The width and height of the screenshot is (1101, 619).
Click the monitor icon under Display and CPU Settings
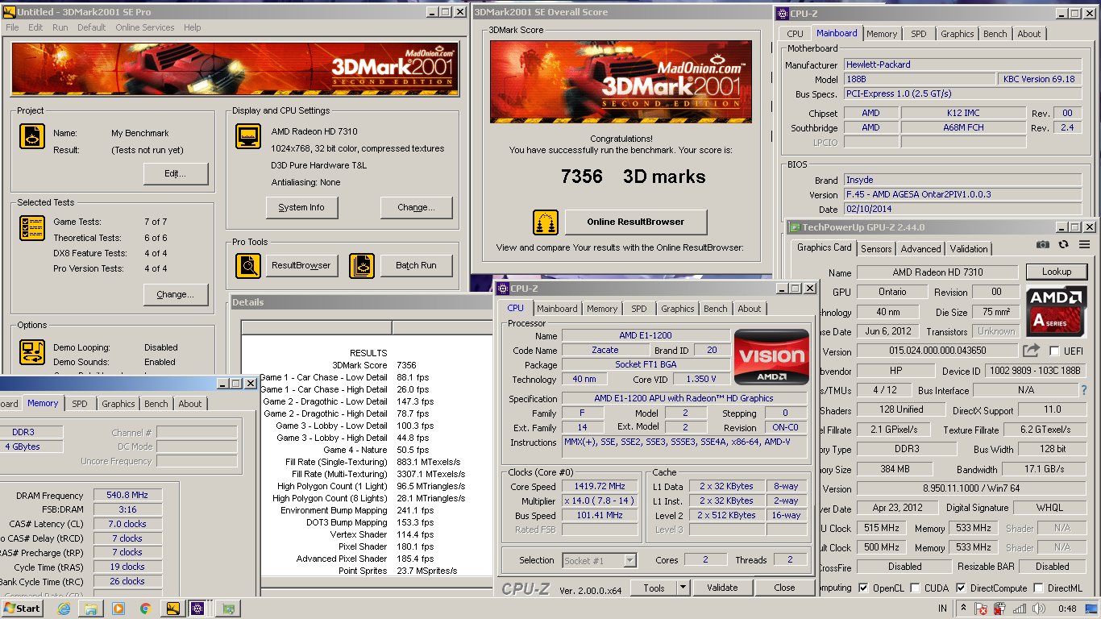(248, 136)
